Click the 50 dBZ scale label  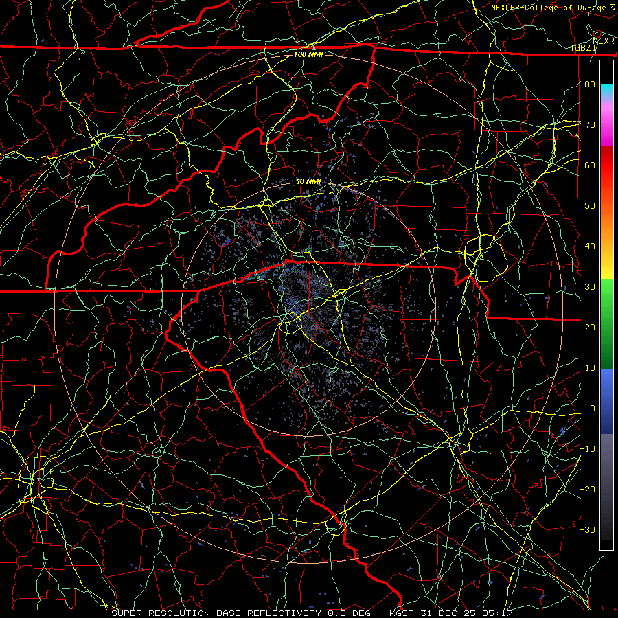coord(590,206)
